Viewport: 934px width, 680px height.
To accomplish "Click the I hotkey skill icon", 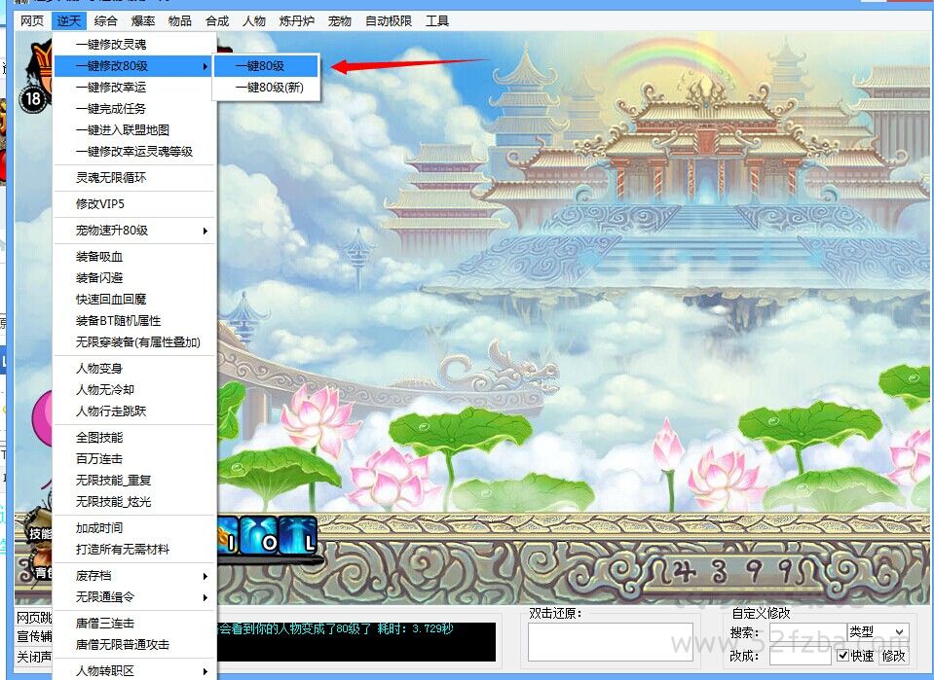I will click(229, 536).
